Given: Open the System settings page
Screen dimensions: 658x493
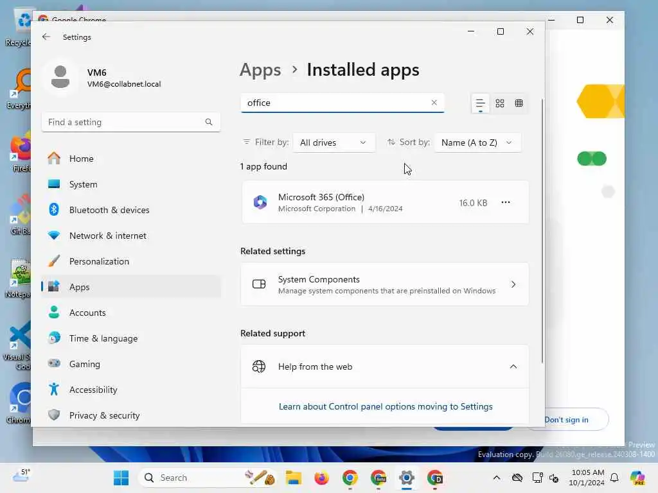Looking at the screenshot, I should click(131, 184).
